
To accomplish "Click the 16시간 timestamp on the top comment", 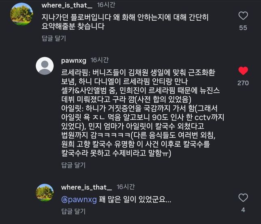I will pyautogui.click(x=106, y=5).
